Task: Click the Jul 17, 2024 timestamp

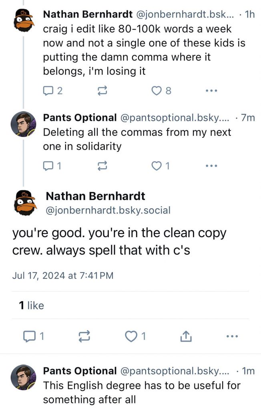Action: 63,275
